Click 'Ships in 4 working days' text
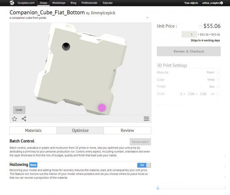Viewport: 230px width, 195px height. point(205,40)
